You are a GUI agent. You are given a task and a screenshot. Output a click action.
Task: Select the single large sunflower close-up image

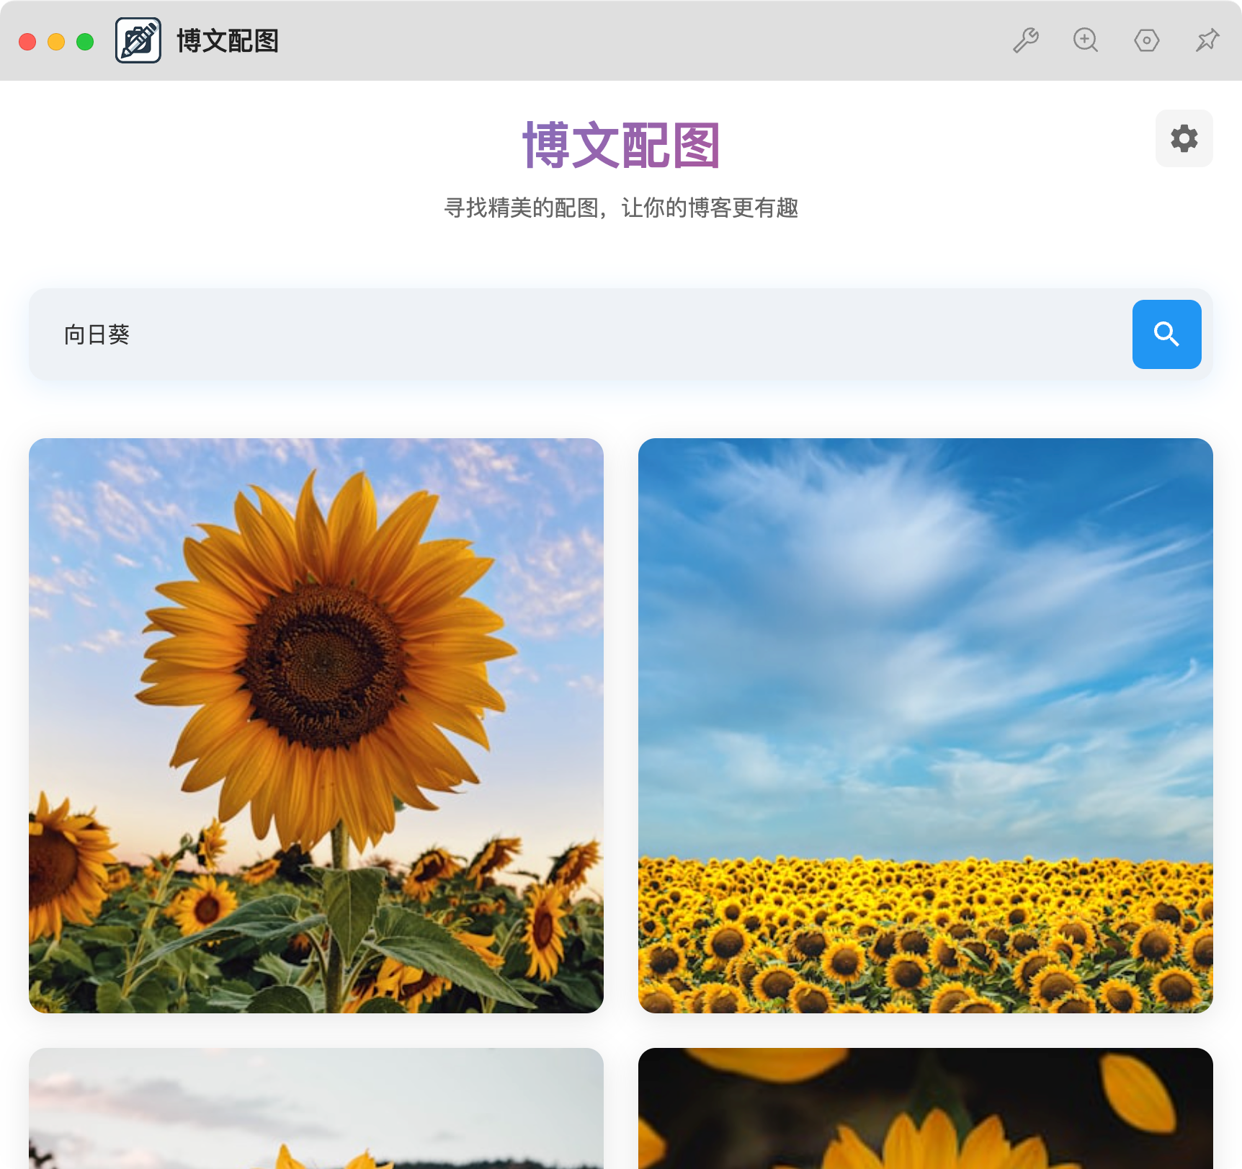coord(316,726)
